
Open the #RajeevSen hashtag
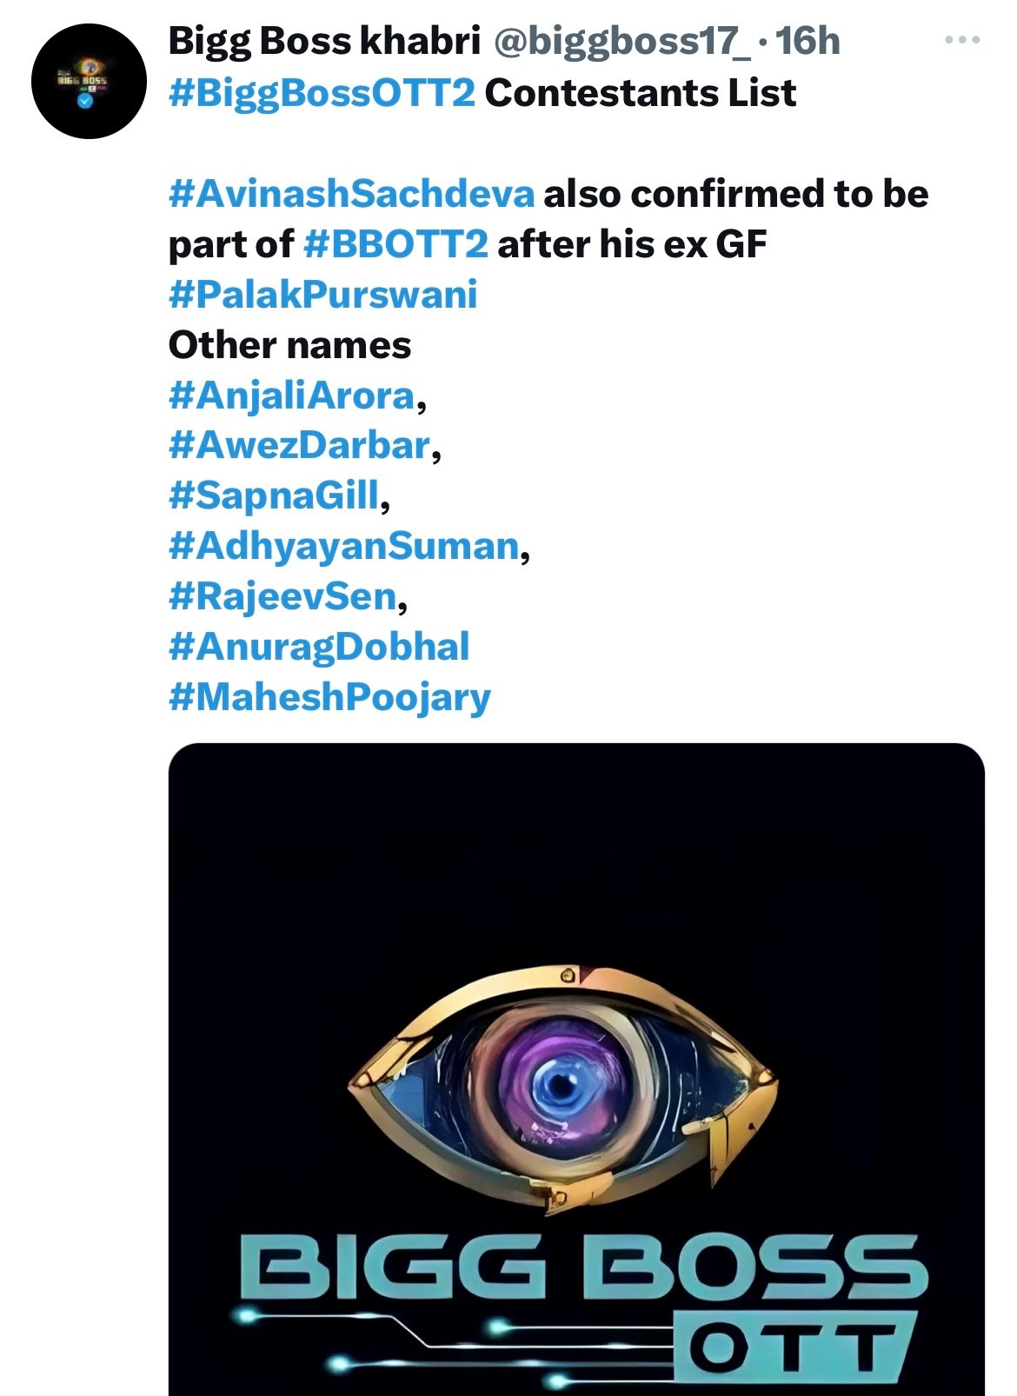[283, 596]
